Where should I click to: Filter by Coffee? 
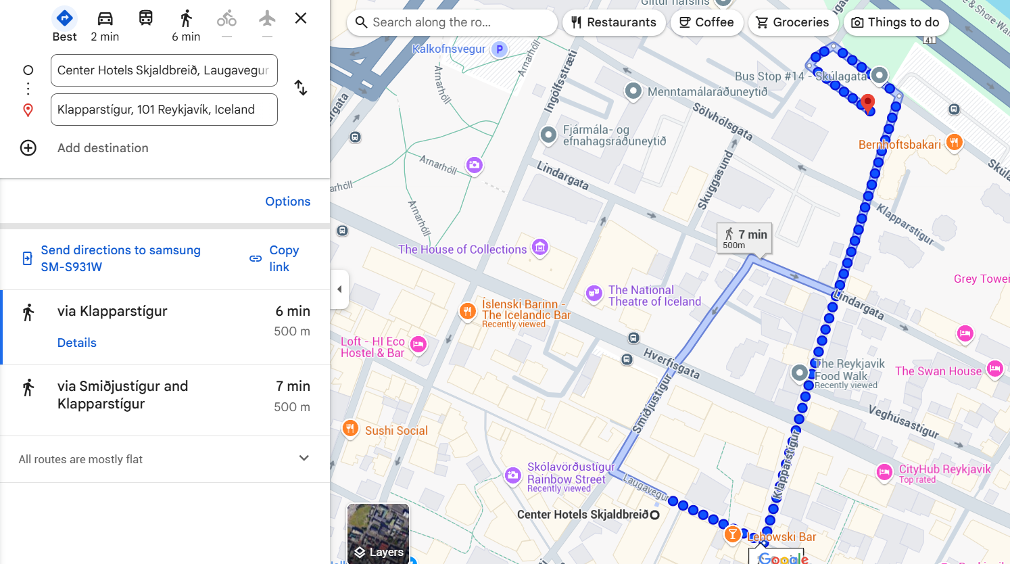pos(706,22)
